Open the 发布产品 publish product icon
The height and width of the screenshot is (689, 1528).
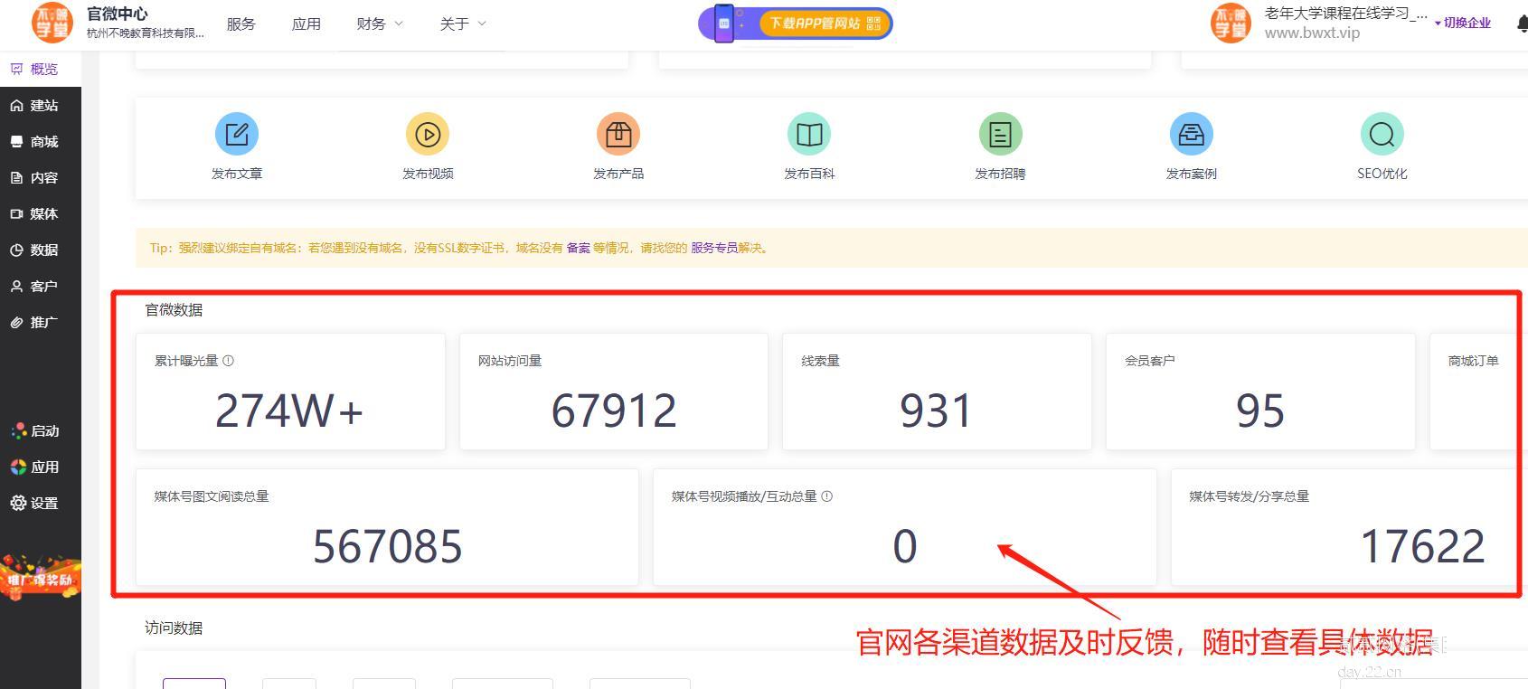[618, 135]
